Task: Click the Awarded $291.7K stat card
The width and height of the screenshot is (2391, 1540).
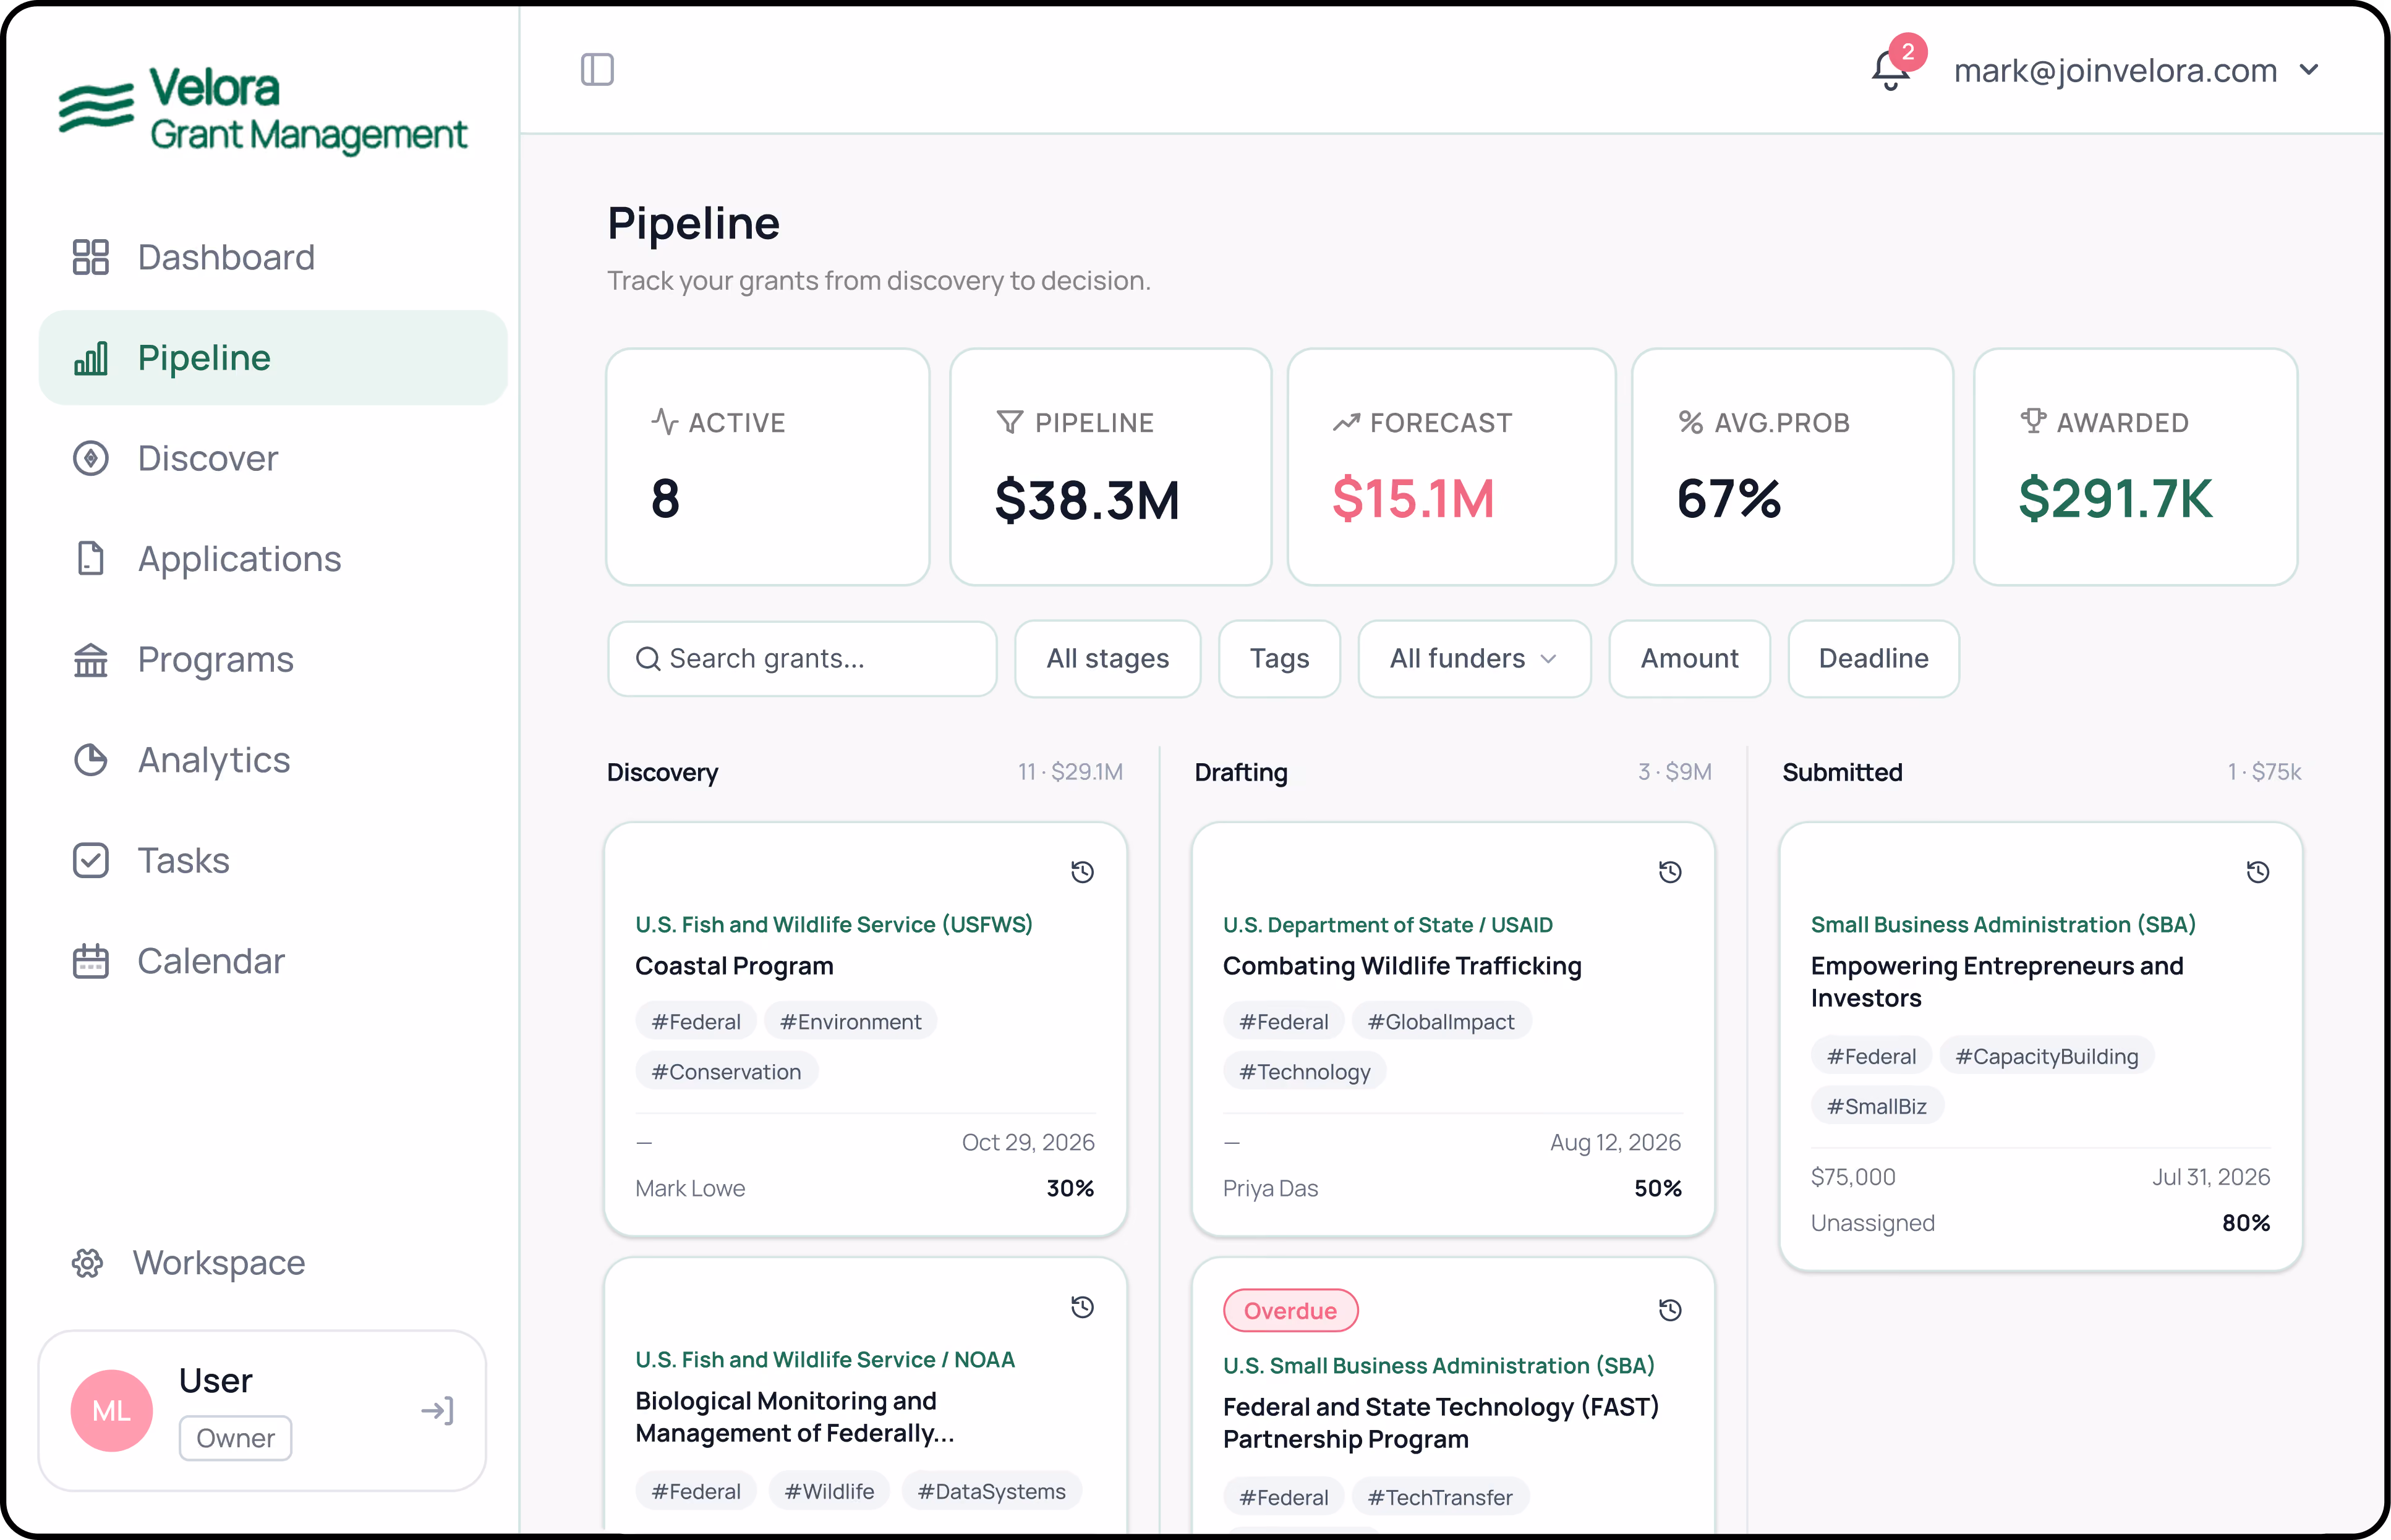Action: coord(2135,467)
